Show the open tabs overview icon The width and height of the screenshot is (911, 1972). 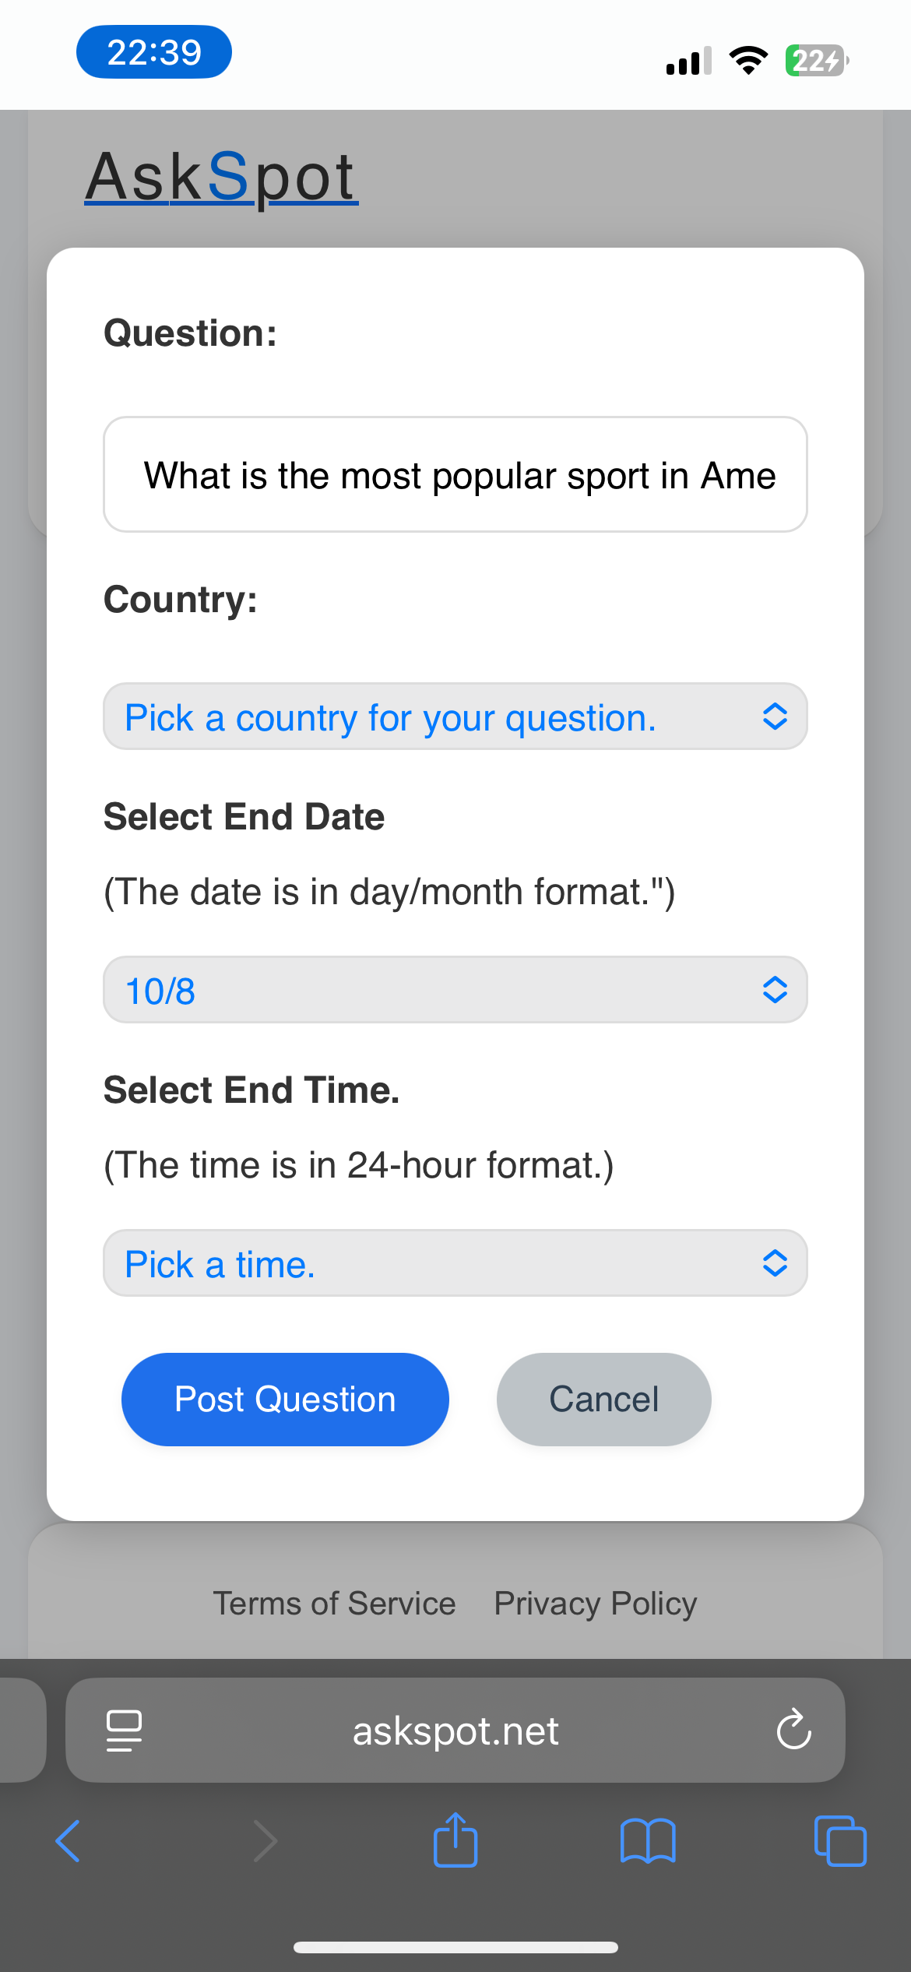tap(840, 1840)
